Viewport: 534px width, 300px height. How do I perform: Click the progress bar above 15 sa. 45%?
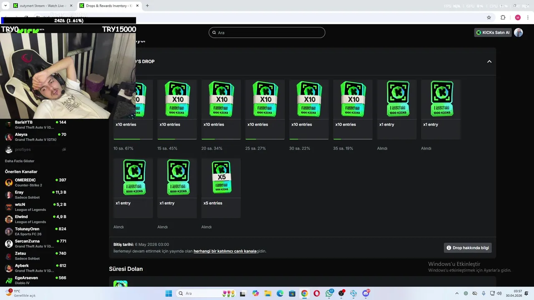point(177,139)
